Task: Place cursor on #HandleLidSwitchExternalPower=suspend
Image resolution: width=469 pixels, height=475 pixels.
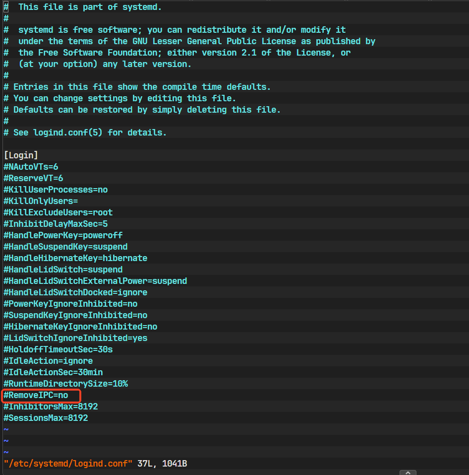Action: pyautogui.click(x=95, y=281)
